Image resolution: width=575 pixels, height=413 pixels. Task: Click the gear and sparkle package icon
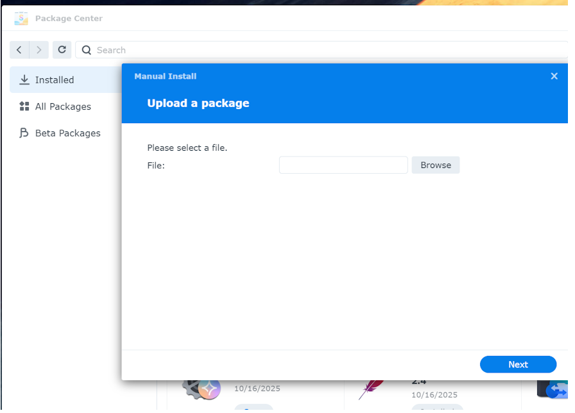click(202, 388)
